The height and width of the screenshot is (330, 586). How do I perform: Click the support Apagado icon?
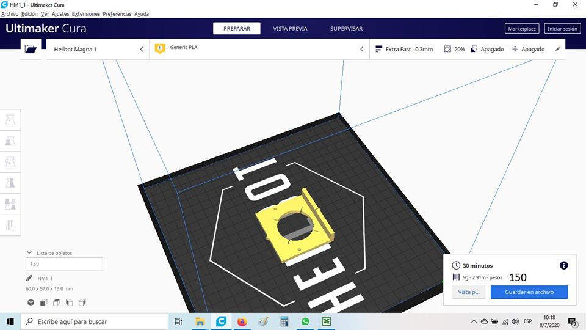click(x=474, y=49)
